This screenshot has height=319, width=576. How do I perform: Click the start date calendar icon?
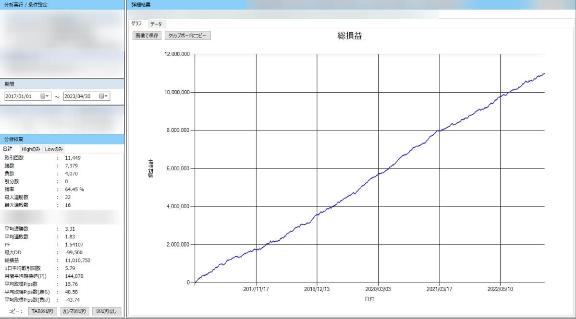43,96
